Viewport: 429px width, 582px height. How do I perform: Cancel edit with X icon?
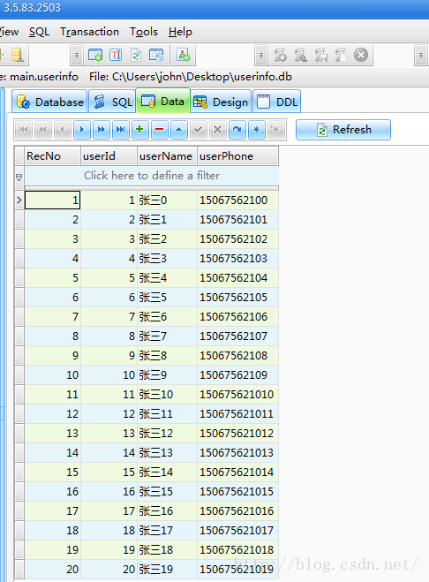(x=218, y=130)
